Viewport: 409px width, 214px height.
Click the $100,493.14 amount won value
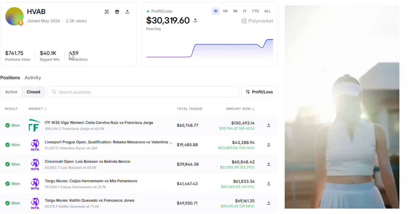[x=243, y=123]
